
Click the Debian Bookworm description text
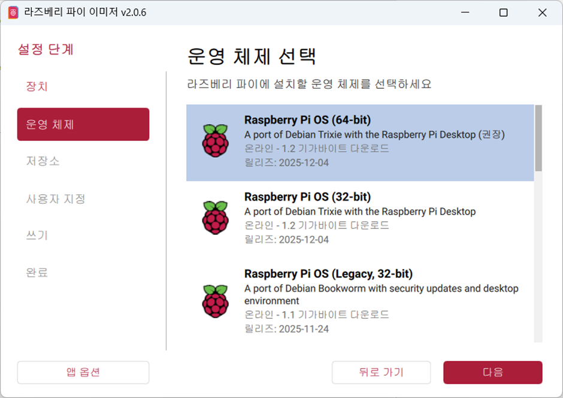pyautogui.click(x=382, y=294)
